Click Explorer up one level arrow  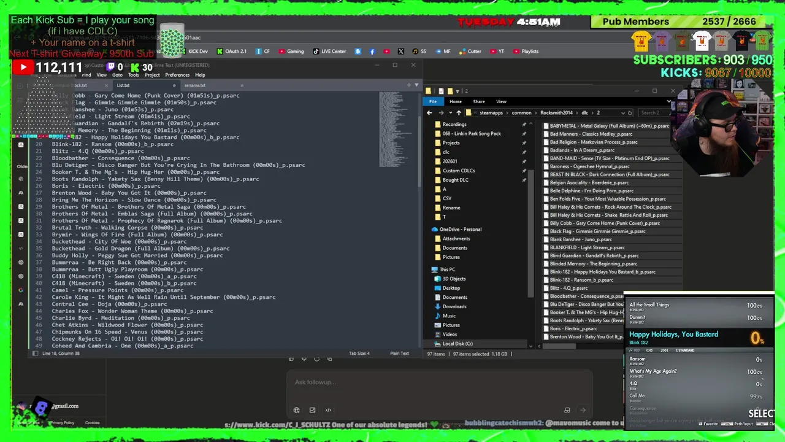459,113
